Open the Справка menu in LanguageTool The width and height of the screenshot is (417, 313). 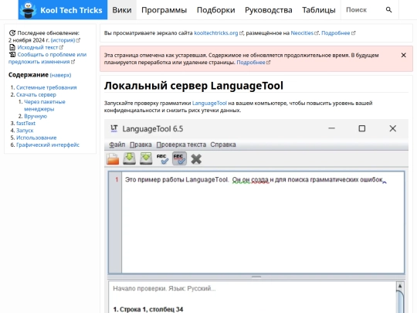click(x=223, y=145)
